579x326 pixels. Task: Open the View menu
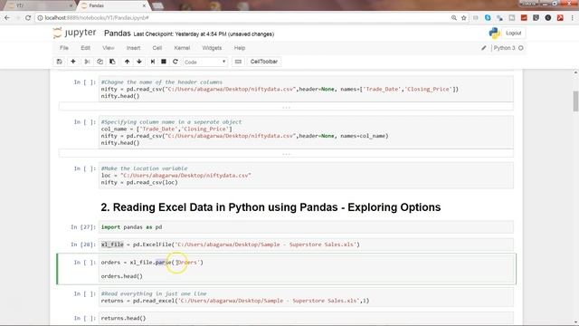[x=108, y=48]
